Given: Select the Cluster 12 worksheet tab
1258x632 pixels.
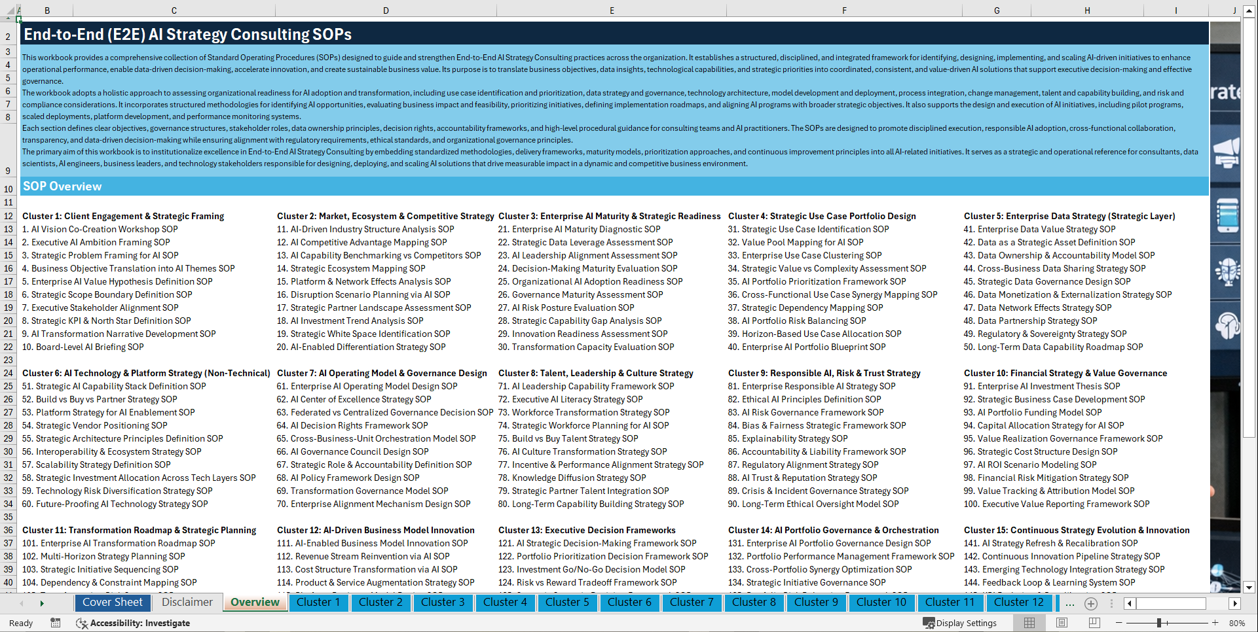Looking at the screenshot, I should 1019,603.
